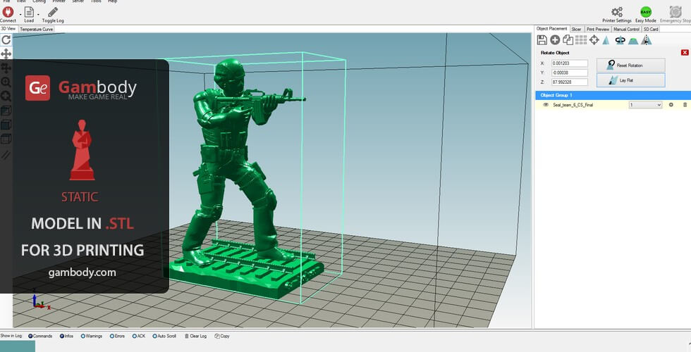Open the copies count dropdown for Seal_team_6_CS_Final
The image size is (691, 352).
pyautogui.click(x=645, y=104)
